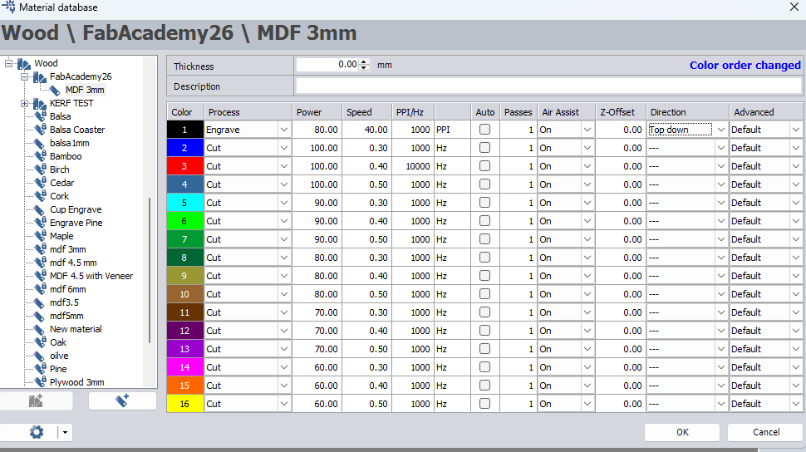The height and width of the screenshot is (452, 806).
Task: Click the Bamboo material icon
Action: (40, 156)
